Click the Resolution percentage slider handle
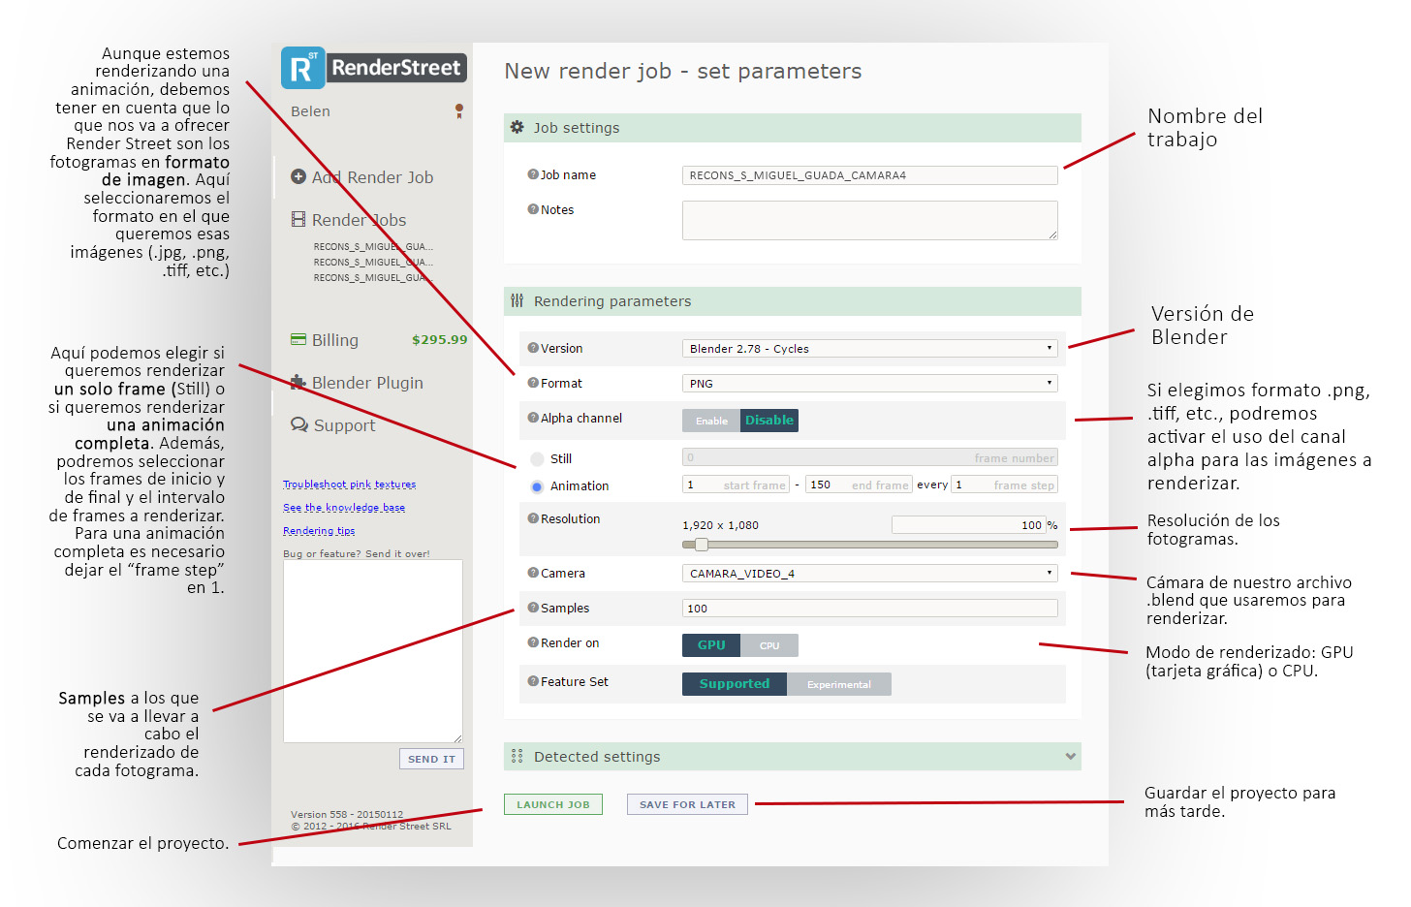 pos(702,545)
